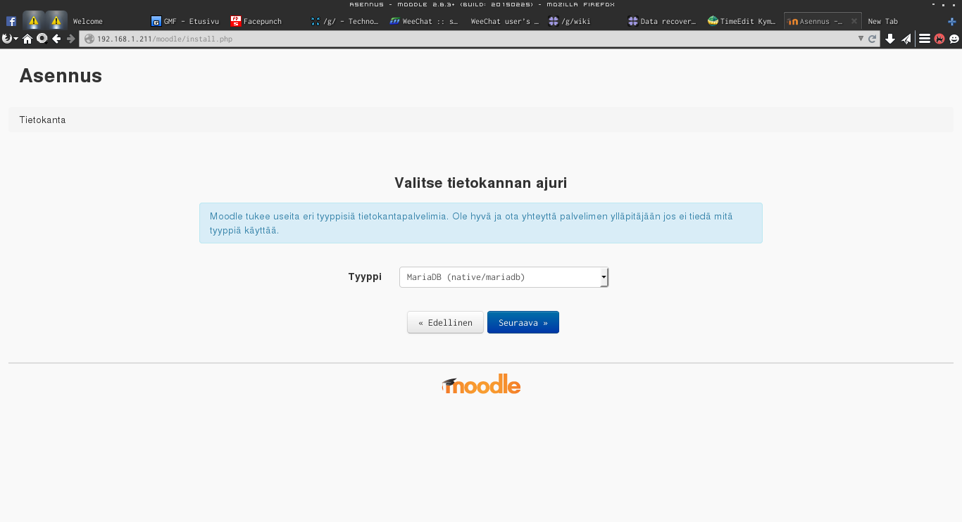Click the round icon beside the home button
The image size is (962, 522).
42,39
